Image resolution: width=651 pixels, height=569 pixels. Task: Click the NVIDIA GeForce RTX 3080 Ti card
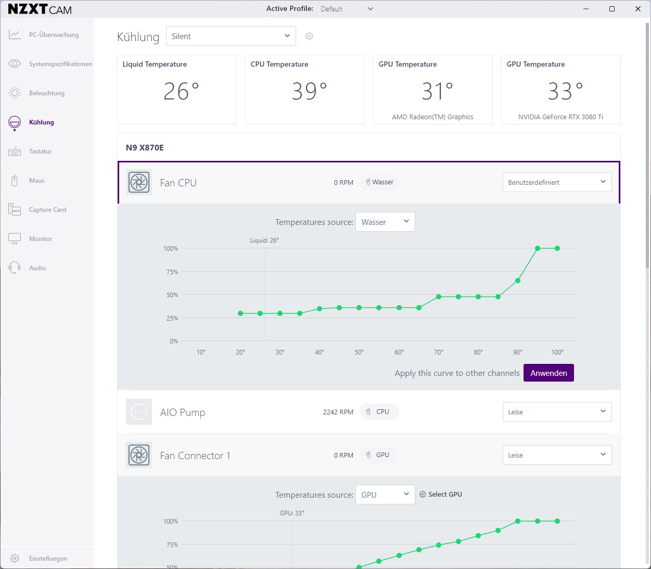[561, 90]
